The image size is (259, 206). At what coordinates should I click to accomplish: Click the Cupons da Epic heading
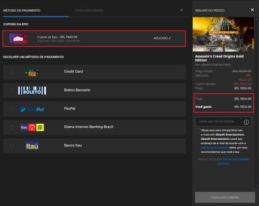(16, 24)
